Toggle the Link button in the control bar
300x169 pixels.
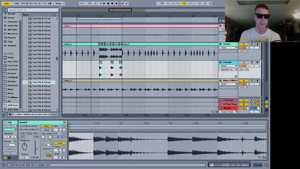pos(6,3)
